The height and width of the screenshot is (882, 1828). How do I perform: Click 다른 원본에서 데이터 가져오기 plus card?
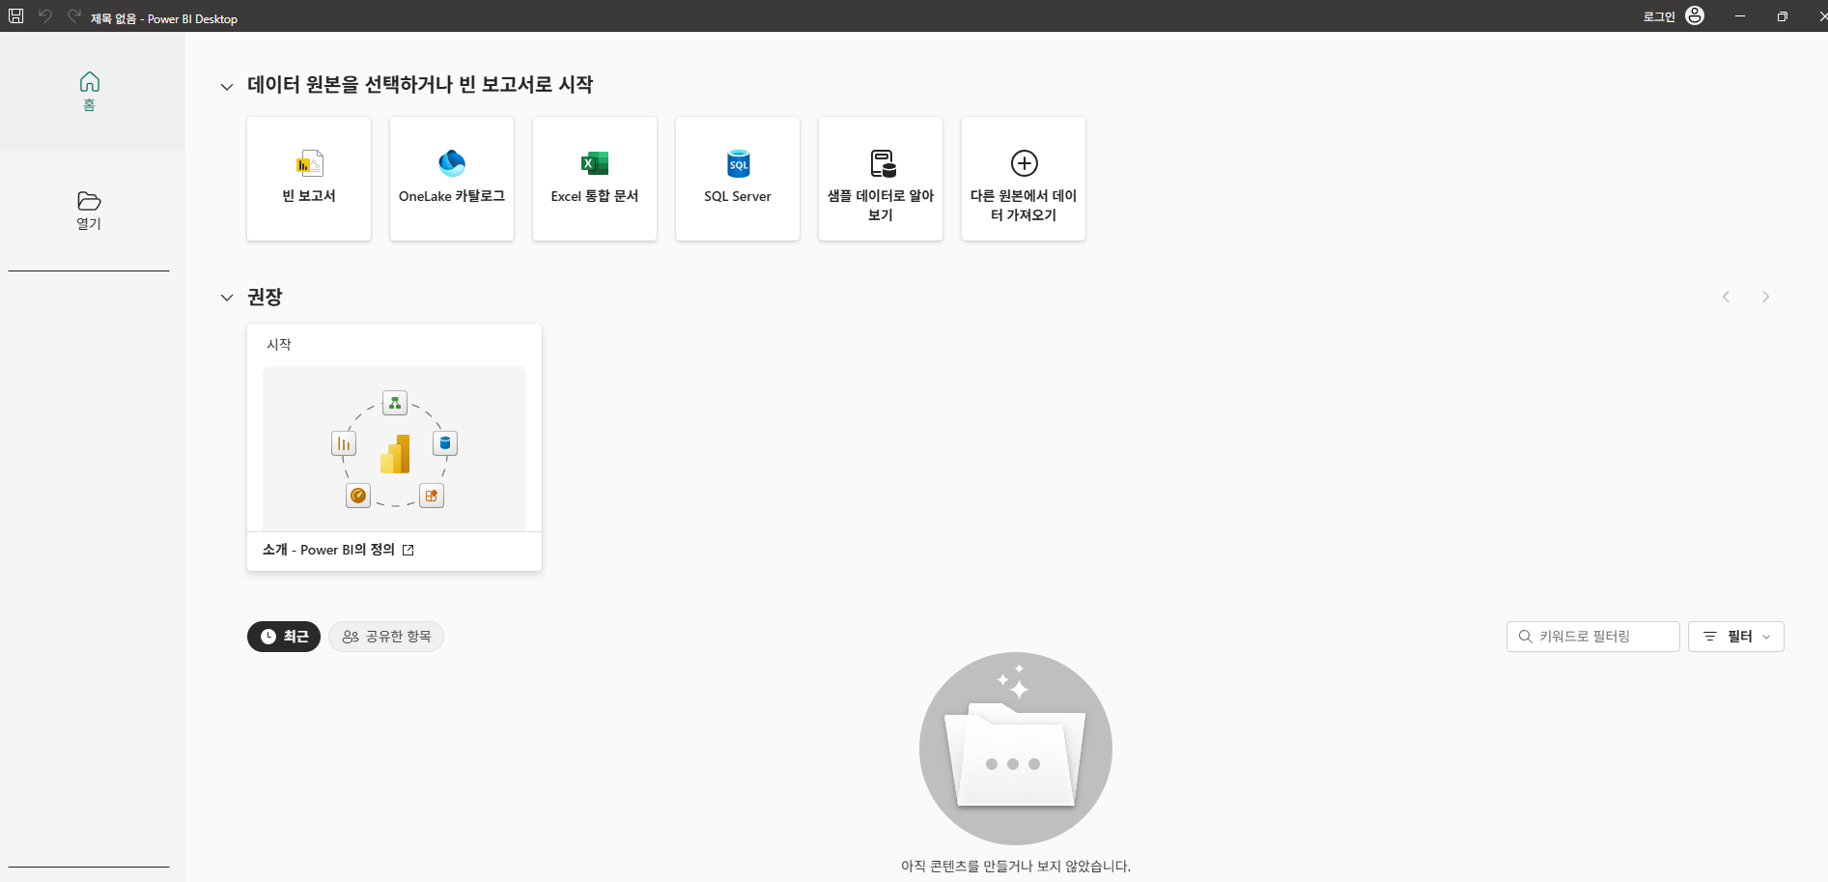click(x=1024, y=179)
